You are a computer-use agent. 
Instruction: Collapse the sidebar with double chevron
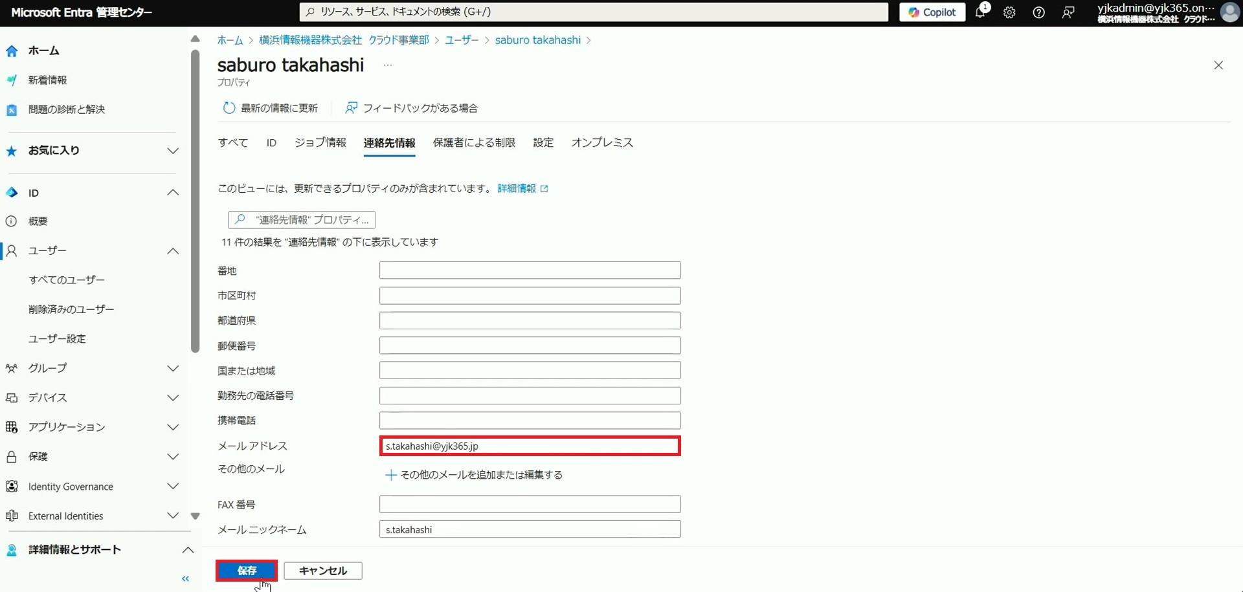coord(185,578)
